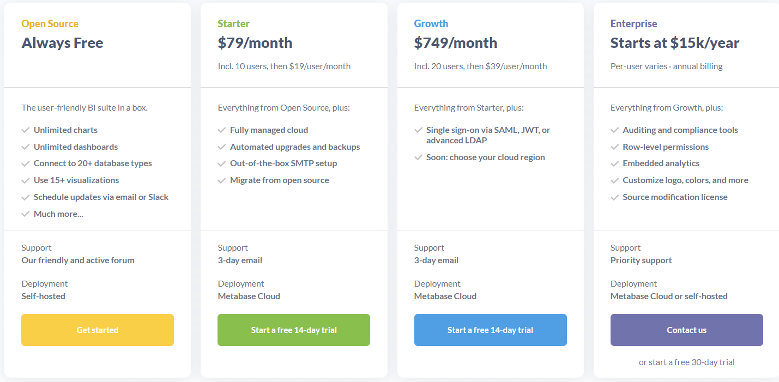
Task: Click checkmark next to Fully managed cloud
Action: pos(221,130)
